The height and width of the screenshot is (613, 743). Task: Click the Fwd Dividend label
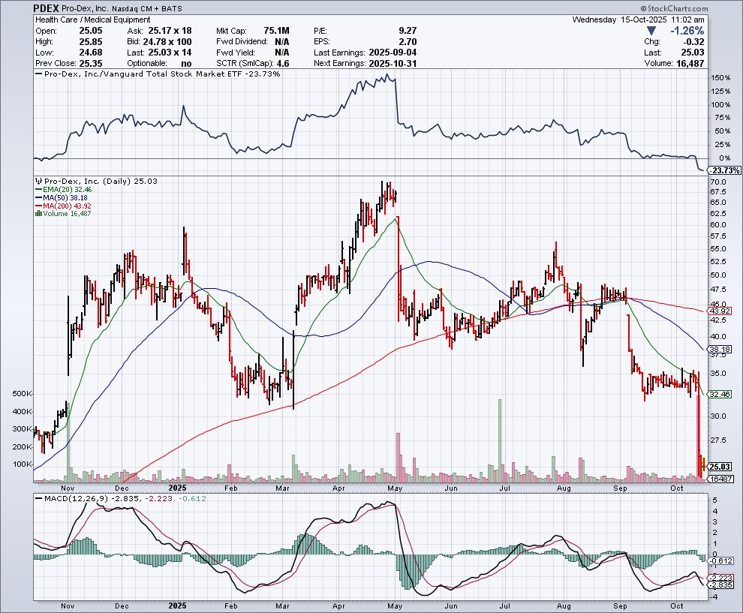pyautogui.click(x=242, y=42)
